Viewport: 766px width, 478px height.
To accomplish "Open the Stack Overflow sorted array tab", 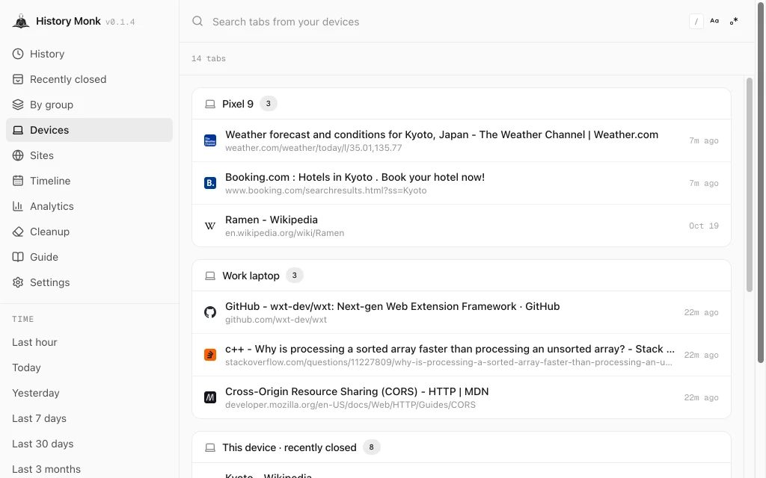I will coord(461,355).
